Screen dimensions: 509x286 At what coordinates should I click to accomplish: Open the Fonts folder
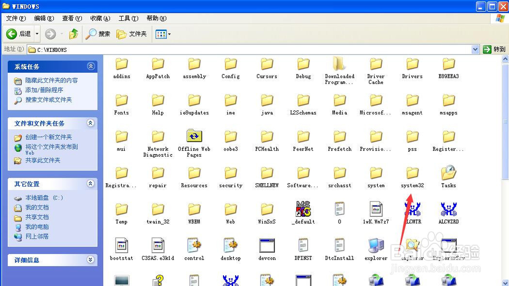[122, 104]
